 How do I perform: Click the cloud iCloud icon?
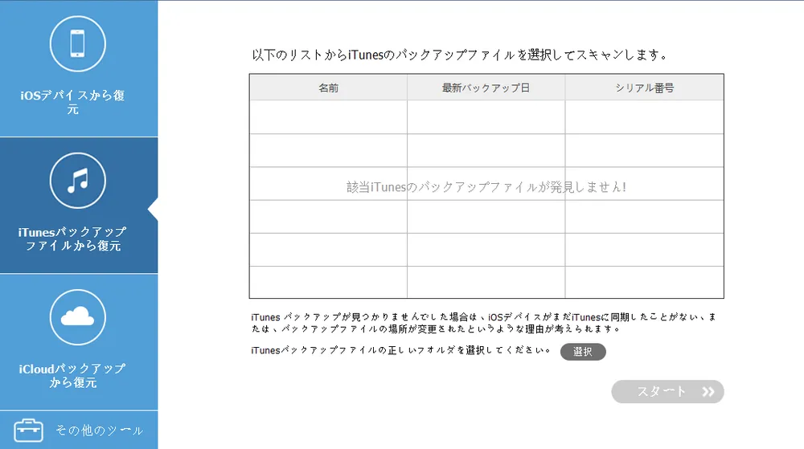[x=78, y=317]
